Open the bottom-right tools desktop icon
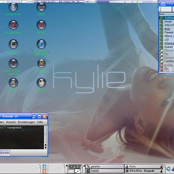 coord(41,83)
